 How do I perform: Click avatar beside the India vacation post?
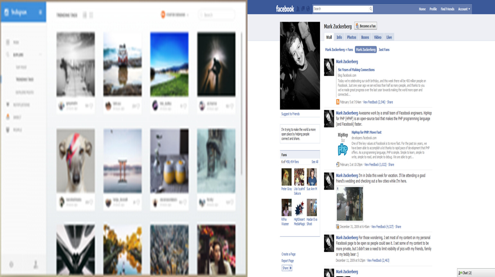point(329,181)
